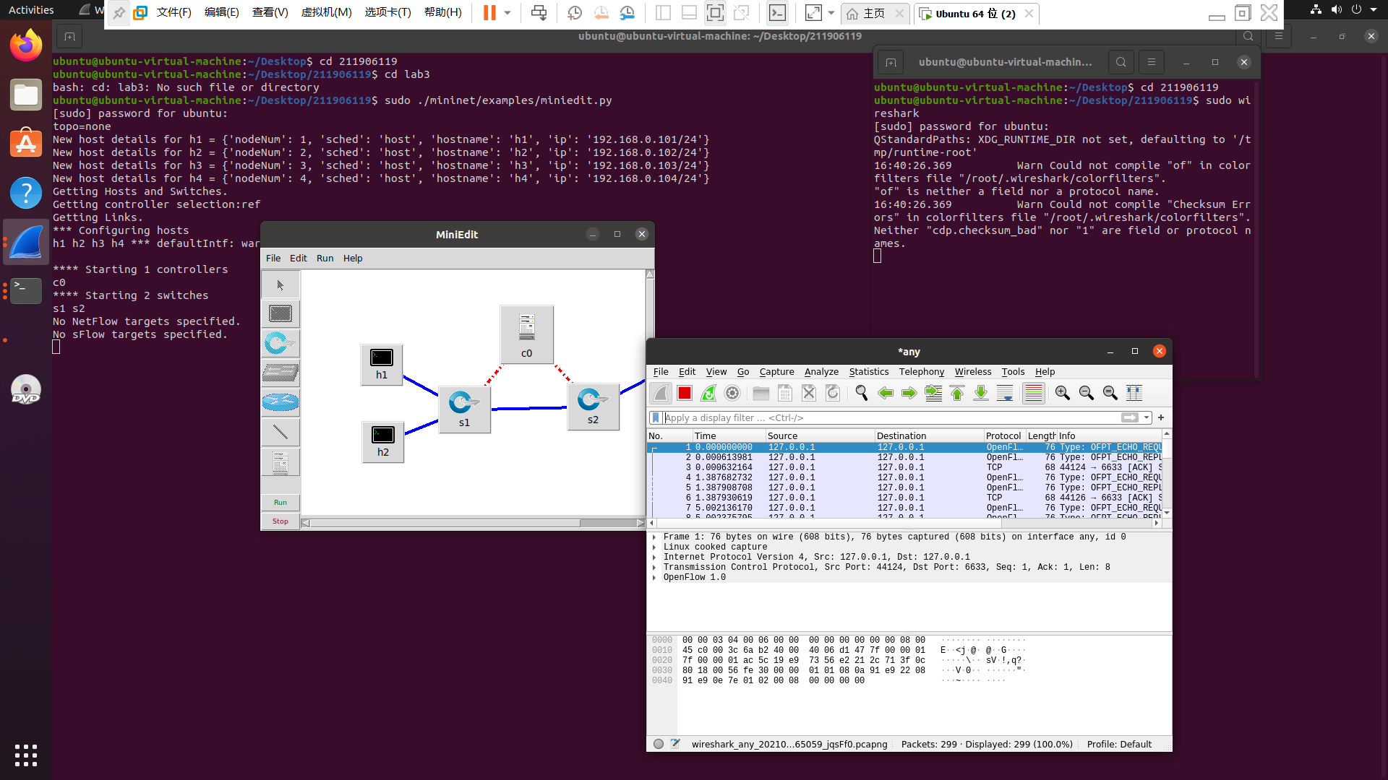
Task: Stop the running Wireshark capture
Action: coord(684,393)
